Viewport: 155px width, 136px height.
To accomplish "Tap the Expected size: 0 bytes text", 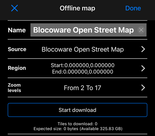I will tap(56, 129).
